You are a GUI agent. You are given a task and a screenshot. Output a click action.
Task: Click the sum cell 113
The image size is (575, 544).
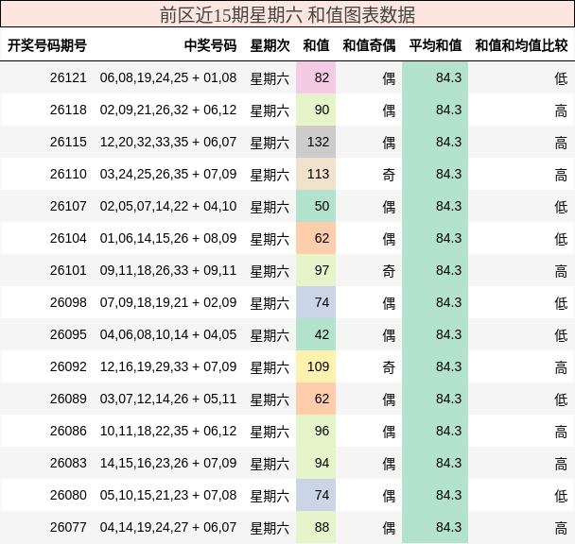pyautogui.click(x=316, y=174)
